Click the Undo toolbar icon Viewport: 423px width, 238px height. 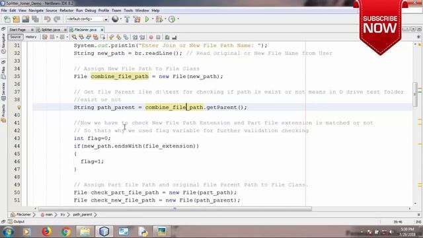47,19
